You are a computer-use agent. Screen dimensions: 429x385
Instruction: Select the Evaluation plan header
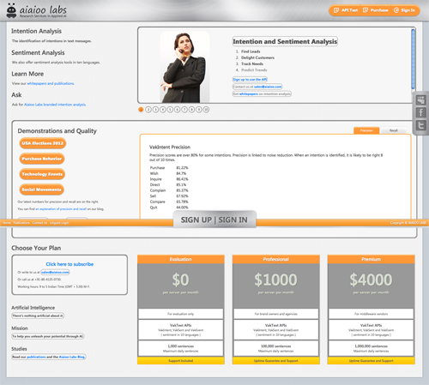click(x=181, y=259)
